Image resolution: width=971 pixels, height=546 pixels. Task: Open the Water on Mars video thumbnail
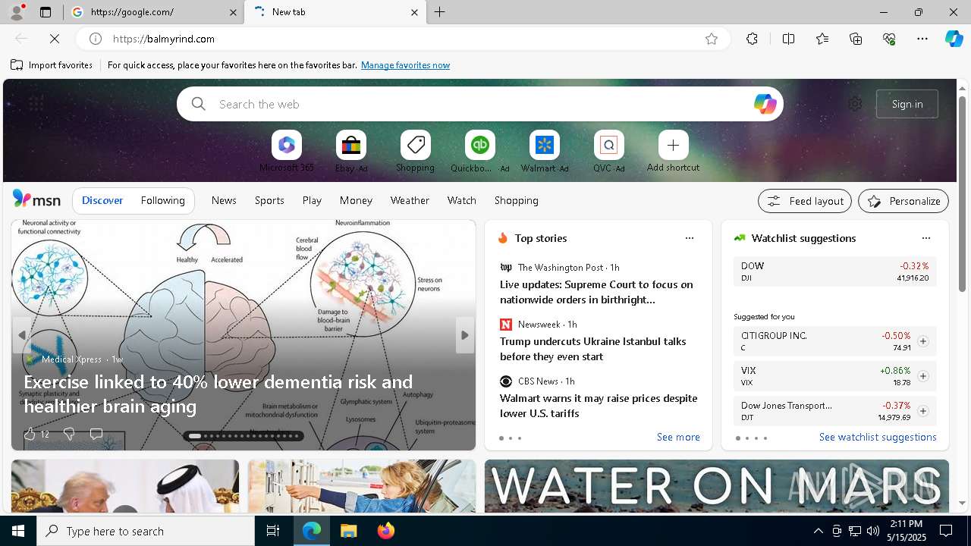point(717,486)
